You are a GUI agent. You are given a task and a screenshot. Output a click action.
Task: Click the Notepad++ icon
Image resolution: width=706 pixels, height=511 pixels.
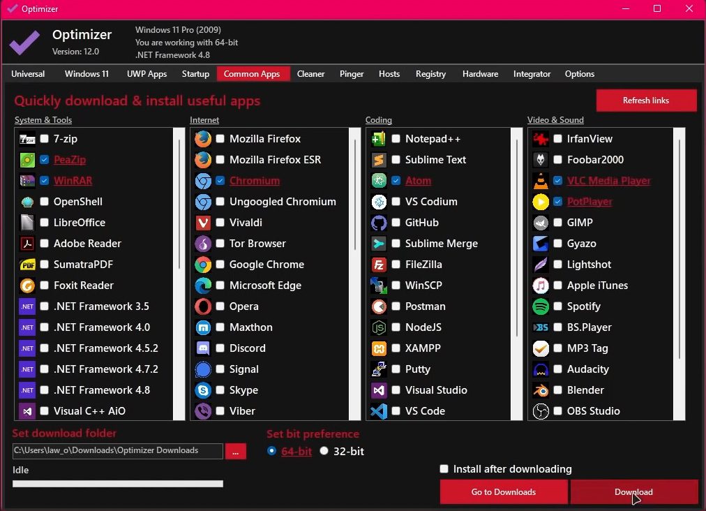tap(379, 139)
